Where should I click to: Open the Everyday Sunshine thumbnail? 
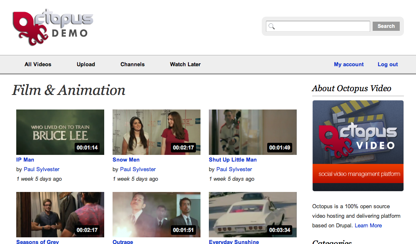[253, 214]
